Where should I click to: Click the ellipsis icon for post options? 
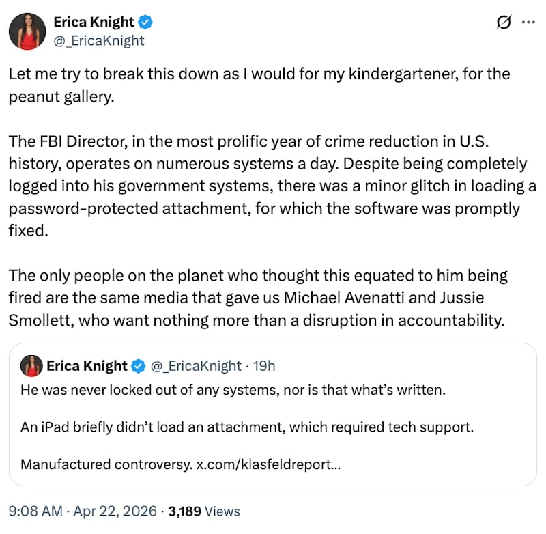coord(529,23)
